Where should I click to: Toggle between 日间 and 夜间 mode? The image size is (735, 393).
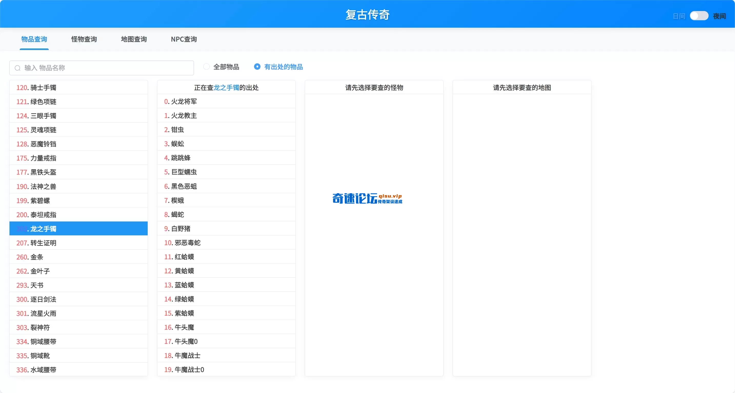(699, 16)
